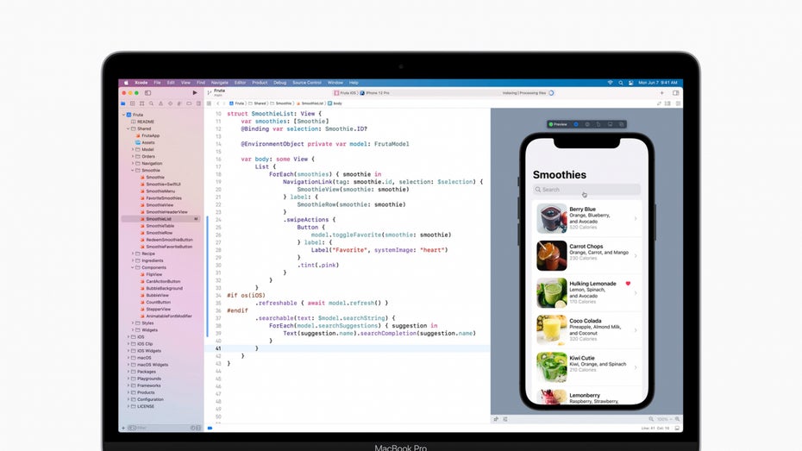Image resolution: width=802 pixels, height=451 pixels.
Task: Click the Live Preview button on canvas
Action: [556, 124]
